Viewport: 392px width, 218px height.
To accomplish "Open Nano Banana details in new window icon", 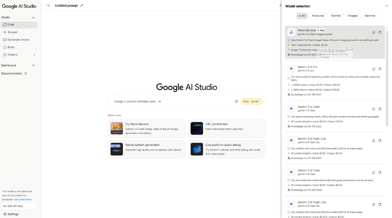I will tap(380, 32).
